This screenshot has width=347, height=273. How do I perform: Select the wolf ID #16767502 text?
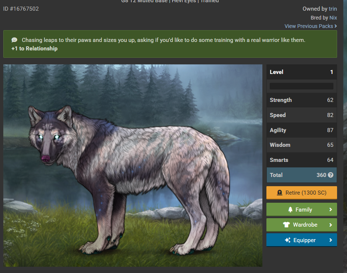21,9
